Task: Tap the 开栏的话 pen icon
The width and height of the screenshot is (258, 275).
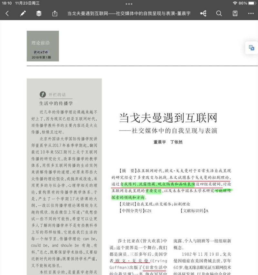Action: 43,94
